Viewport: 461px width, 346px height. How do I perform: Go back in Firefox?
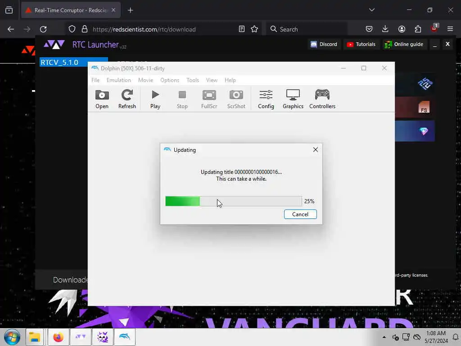[11, 29]
